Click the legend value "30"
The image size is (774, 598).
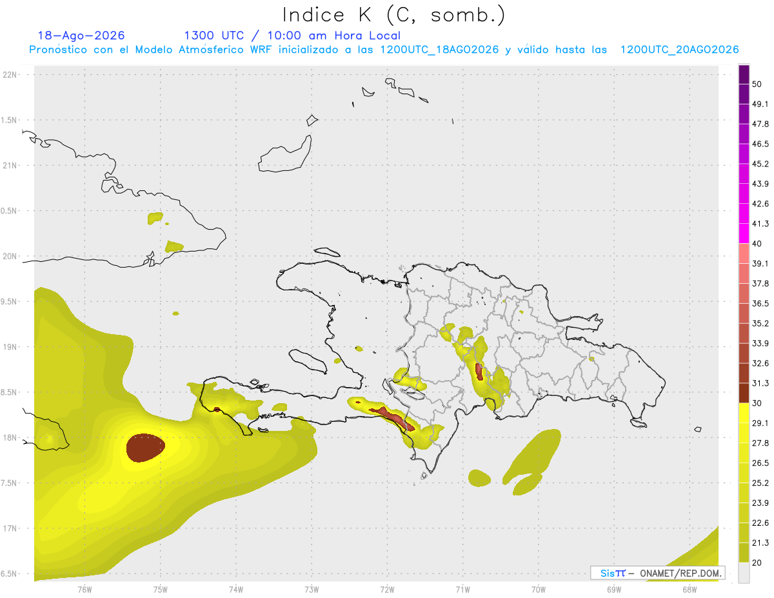pos(757,404)
